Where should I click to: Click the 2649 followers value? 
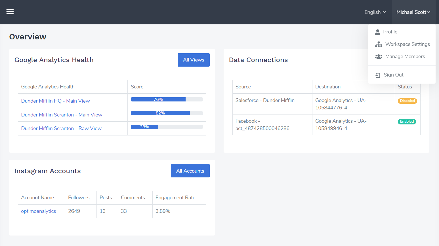[74, 211]
